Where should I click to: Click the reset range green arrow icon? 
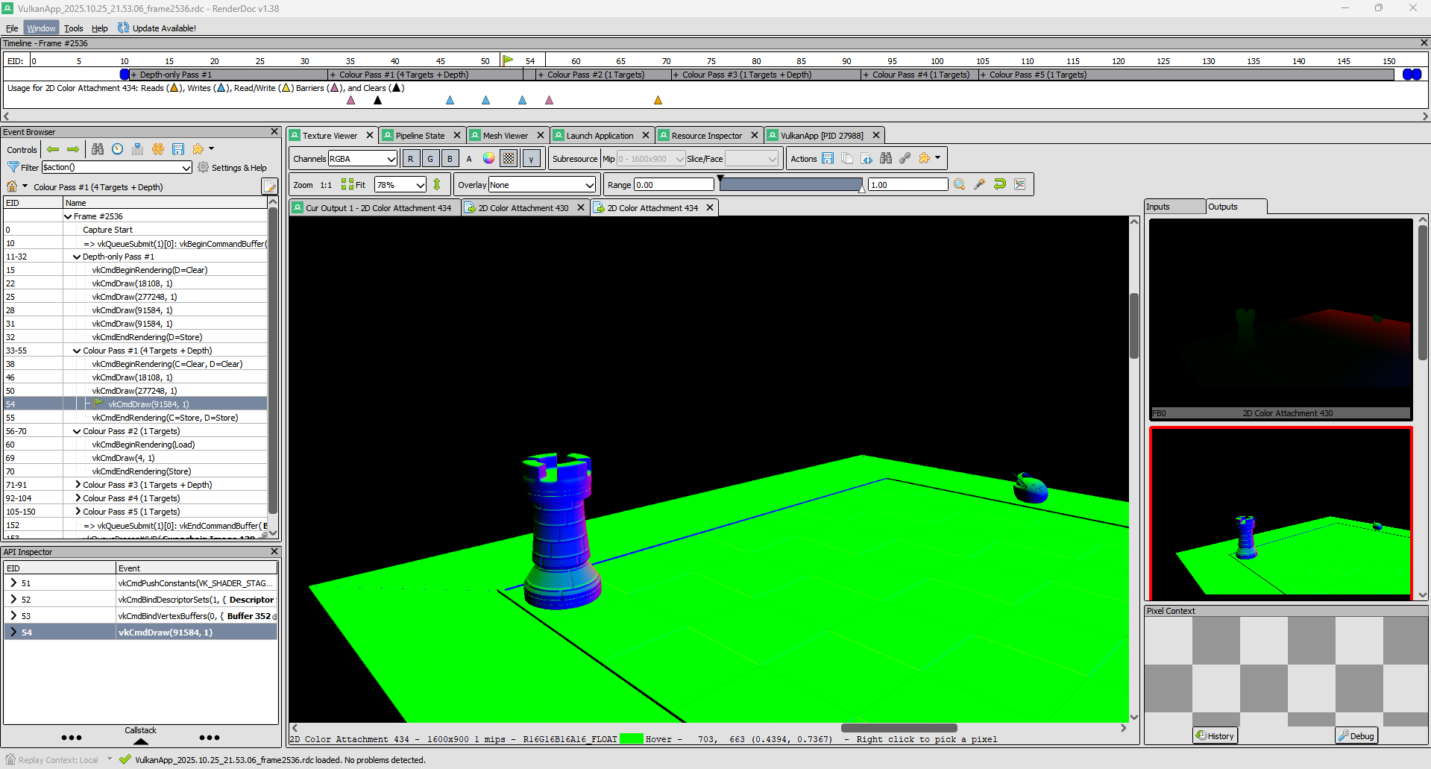[999, 184]
